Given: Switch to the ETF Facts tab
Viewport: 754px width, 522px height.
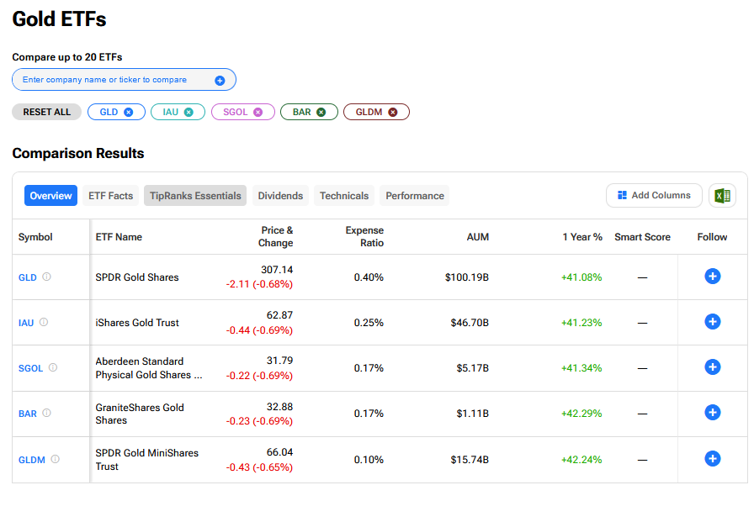Looking at the screenshot, I should click(x=110, y=196).
